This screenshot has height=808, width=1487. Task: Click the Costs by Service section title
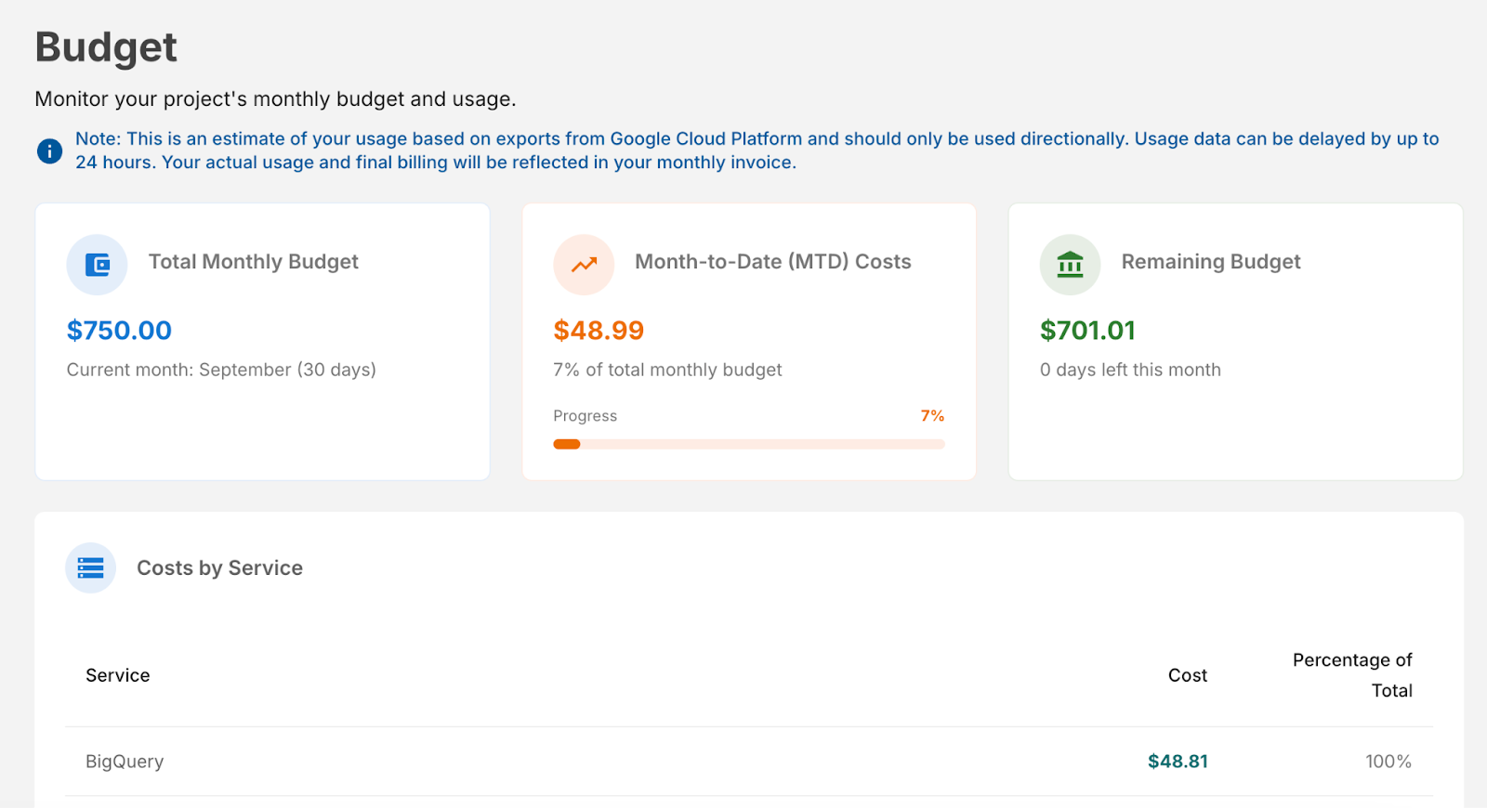(219, 567)
